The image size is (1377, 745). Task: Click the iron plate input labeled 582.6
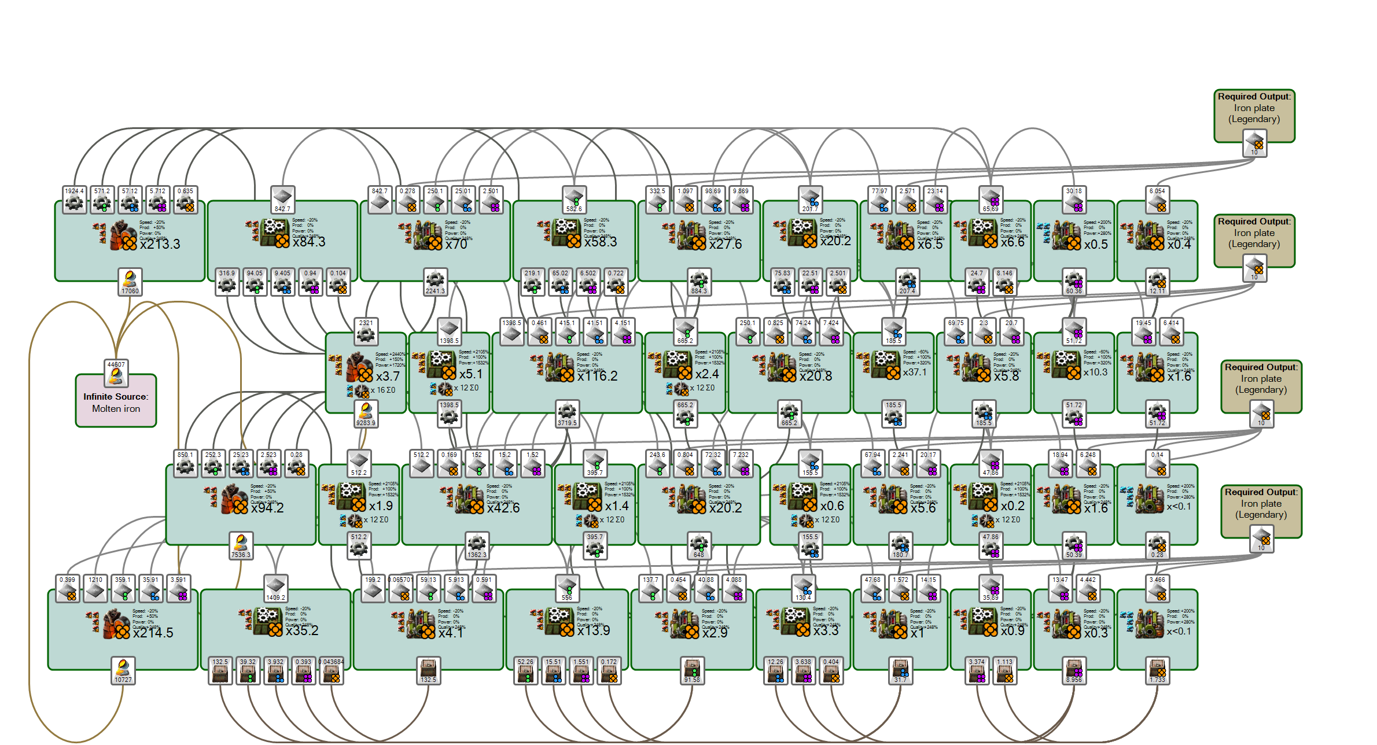[574, 200]
